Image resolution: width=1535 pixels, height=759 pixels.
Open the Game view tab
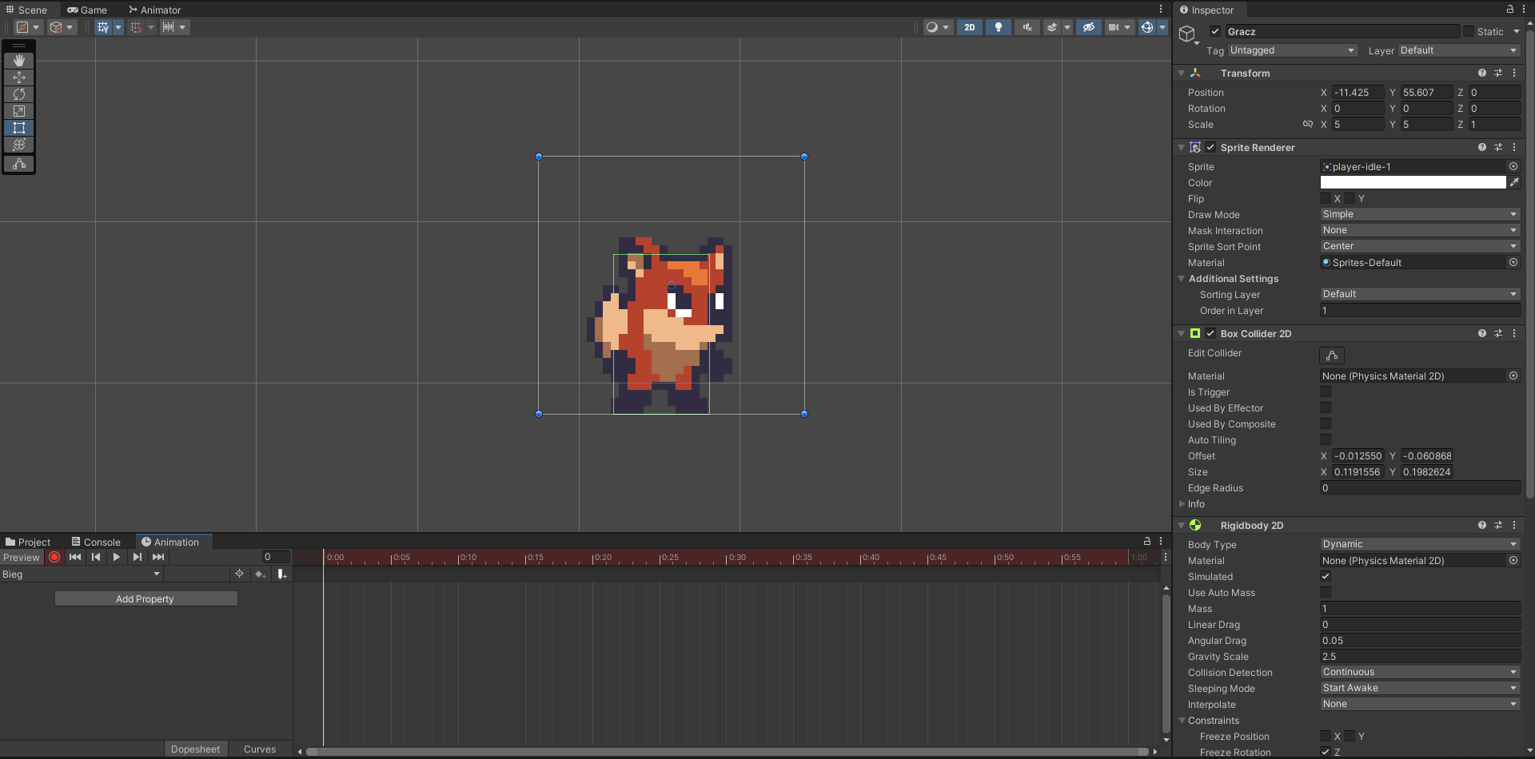click(88, 10)
